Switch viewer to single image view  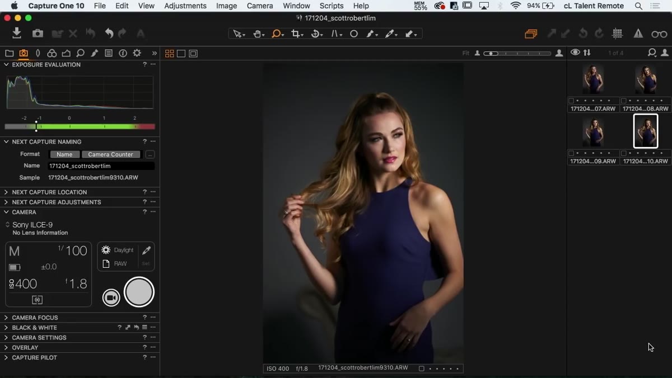point(181,54)
